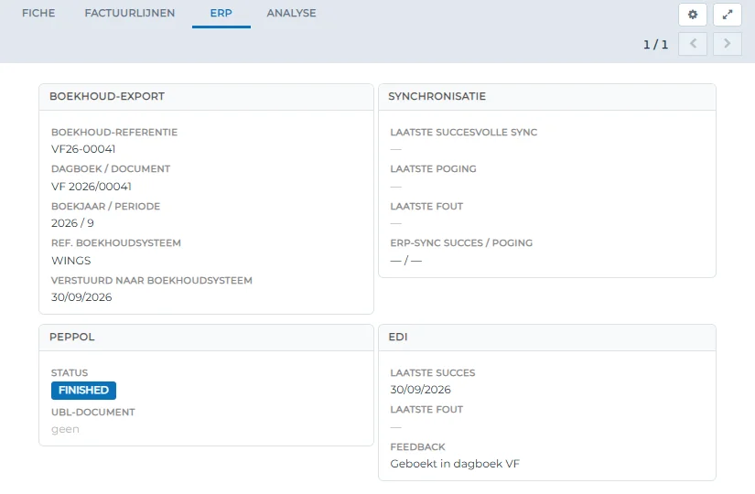Switch to the FICHE tab
Image resolution: width=755 pixels, height=494 pixels.
click(38, 13)
